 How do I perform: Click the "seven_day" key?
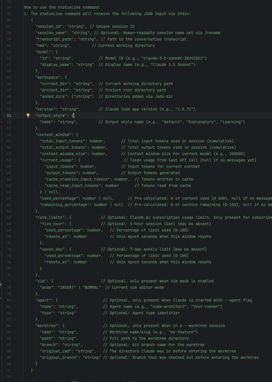[x=52, y=249]
